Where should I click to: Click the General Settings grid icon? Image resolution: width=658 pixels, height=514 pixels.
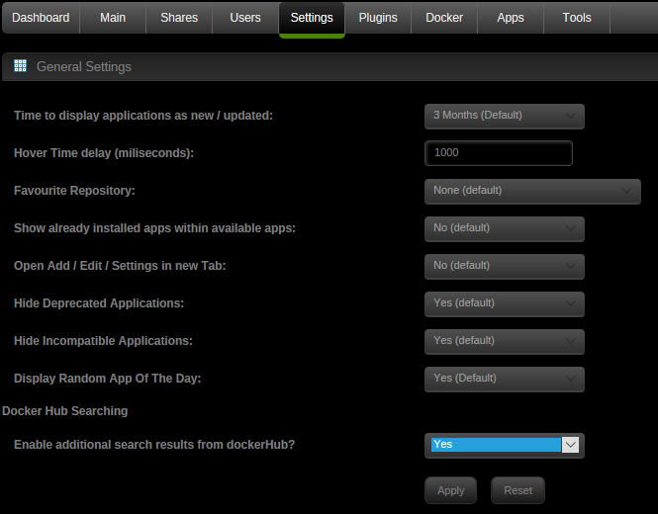20,66
